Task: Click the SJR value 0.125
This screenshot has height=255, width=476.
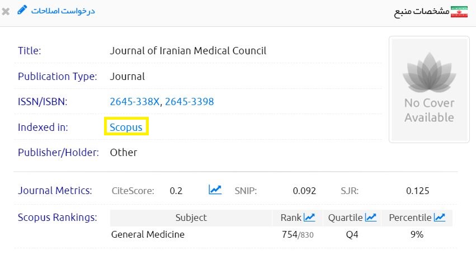Action: 417,191
